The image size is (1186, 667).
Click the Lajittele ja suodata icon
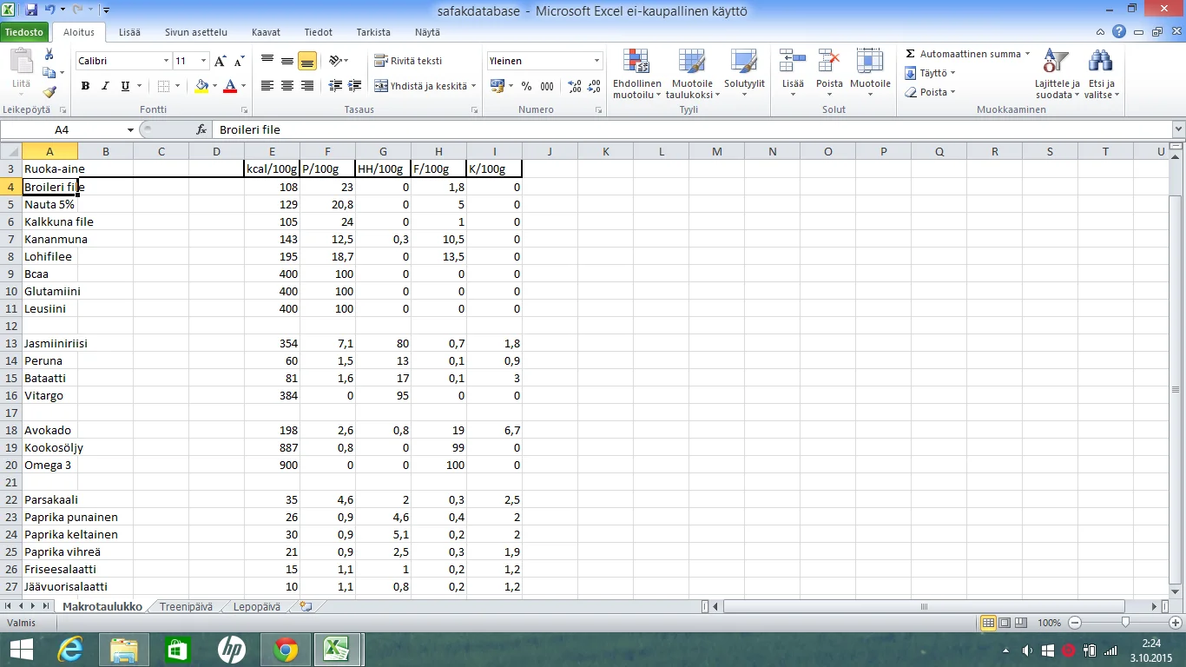click(x=1057, y=75)
